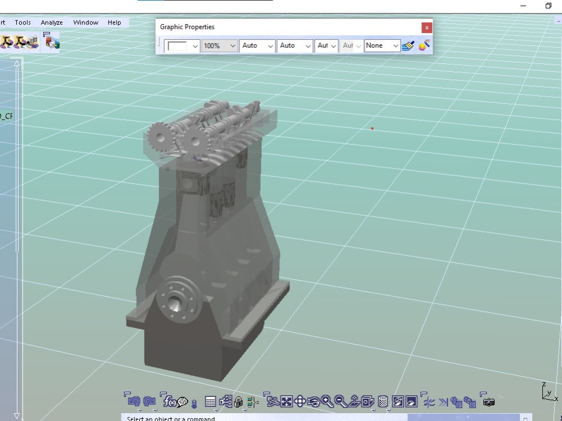
Task: Click the first robot figure icon top-left
Action: click(7, 42)
